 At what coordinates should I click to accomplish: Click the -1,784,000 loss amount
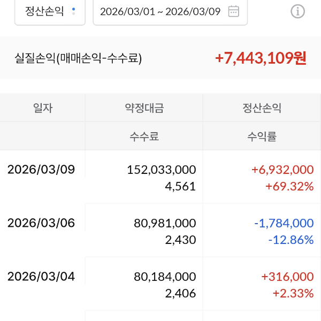tap(283, 223)
